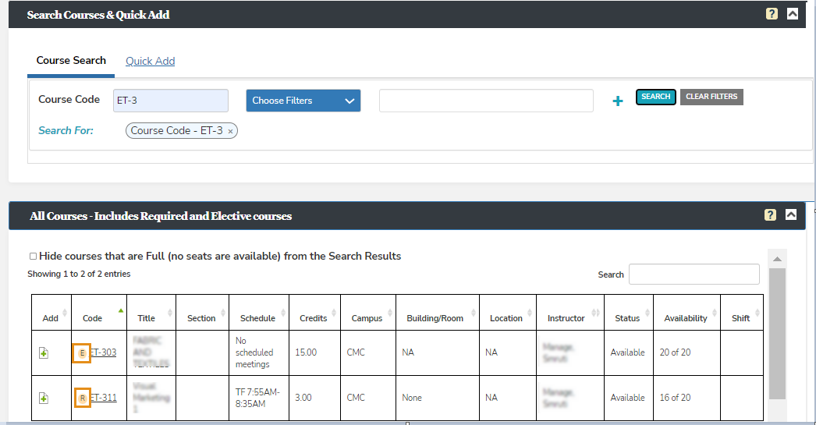This screenshot has height=425, width=816.
Task: Enable Hide courses that are Full checkbox
Action: 33,256
